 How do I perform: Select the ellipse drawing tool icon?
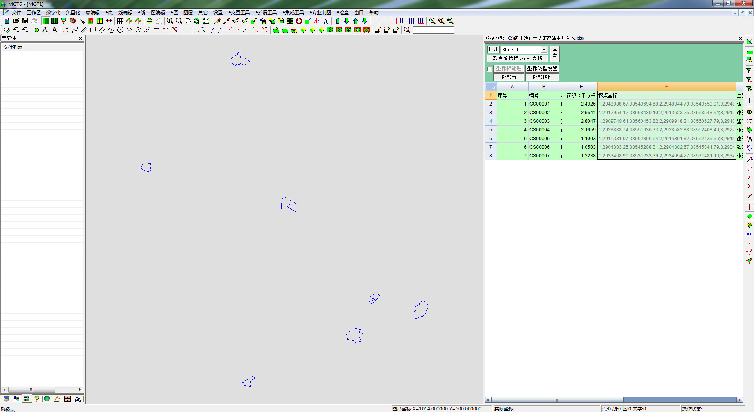[x=138, y=30]
